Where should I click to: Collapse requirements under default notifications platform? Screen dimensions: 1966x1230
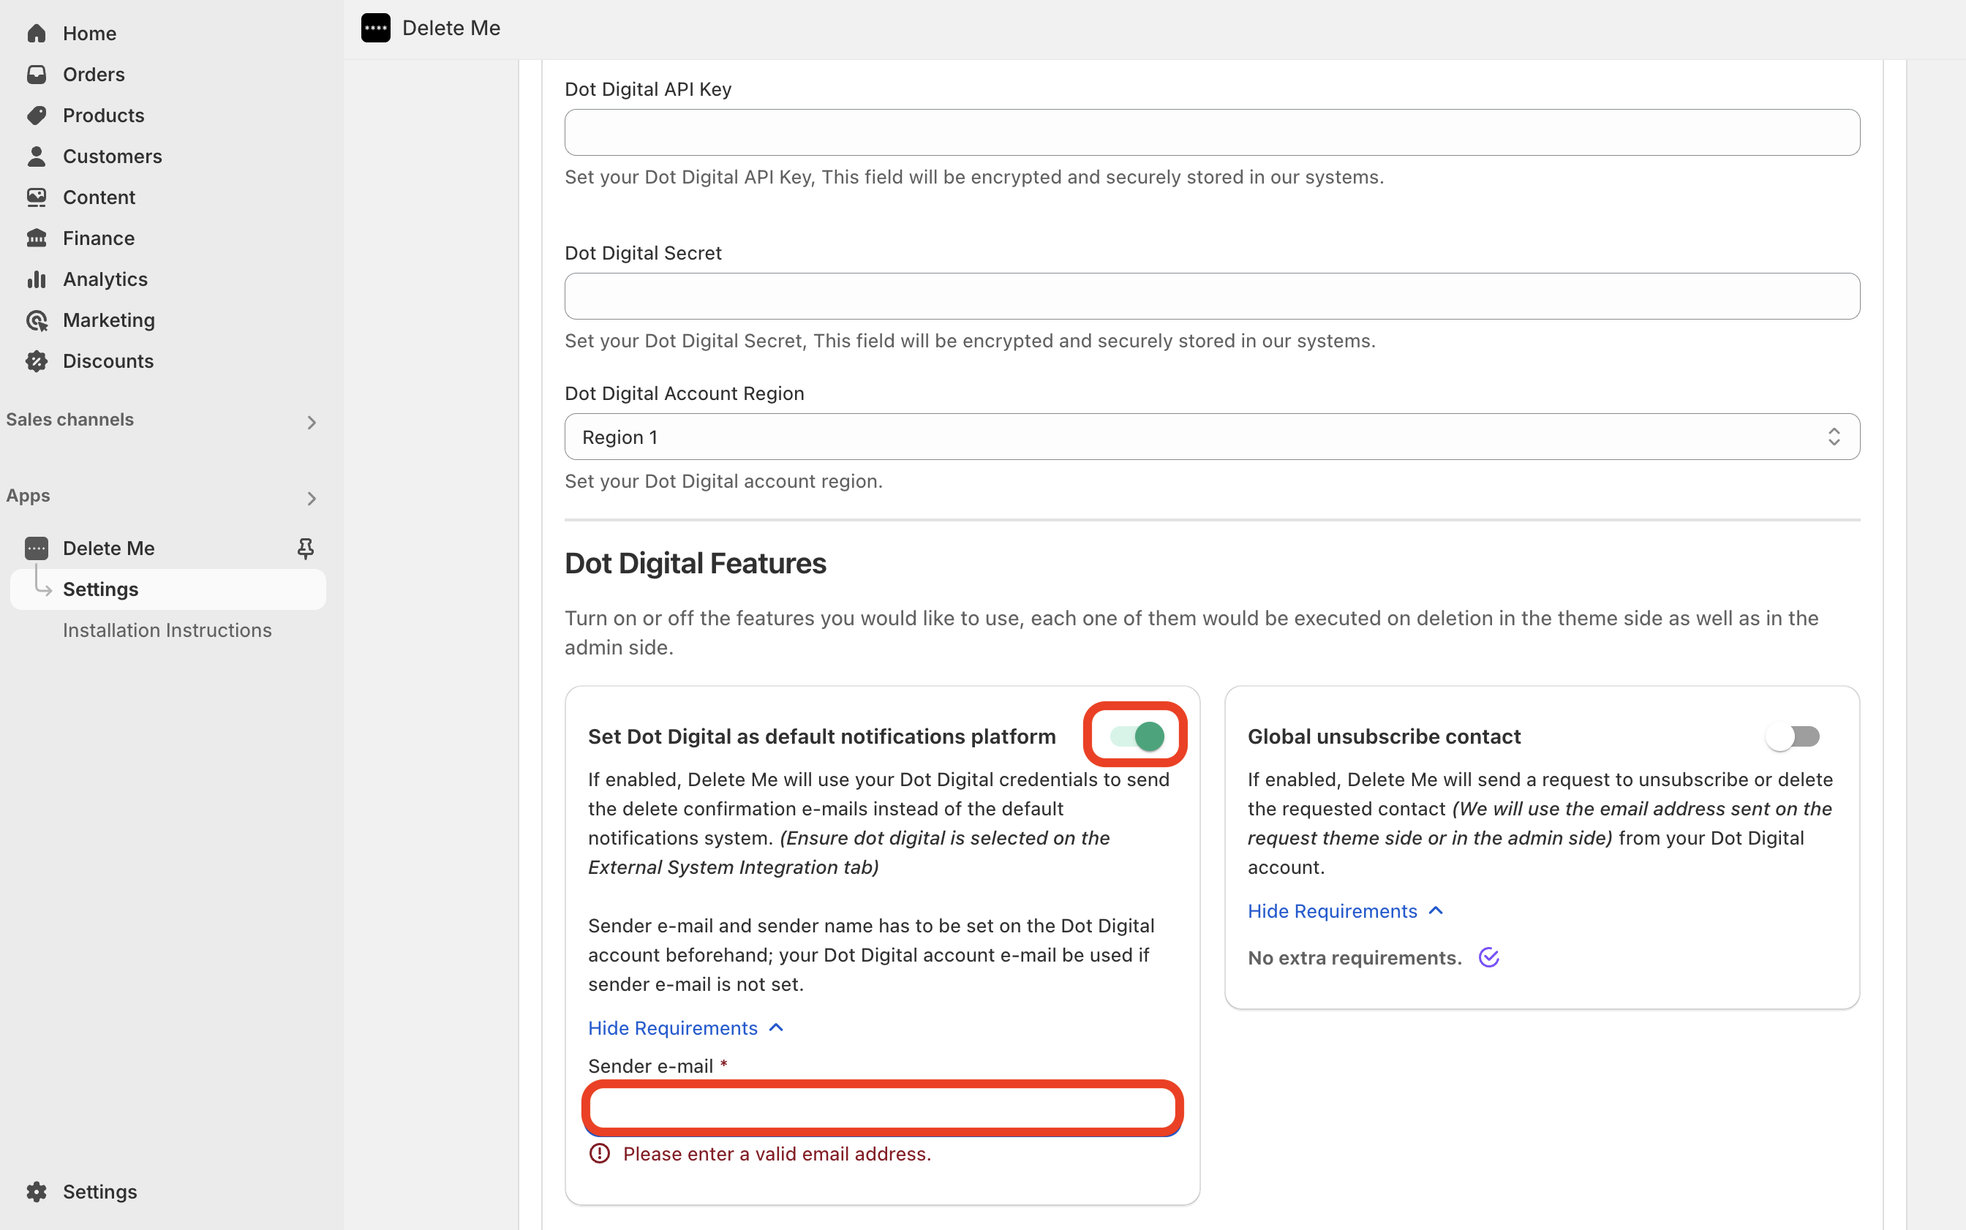pos(686,1028)
